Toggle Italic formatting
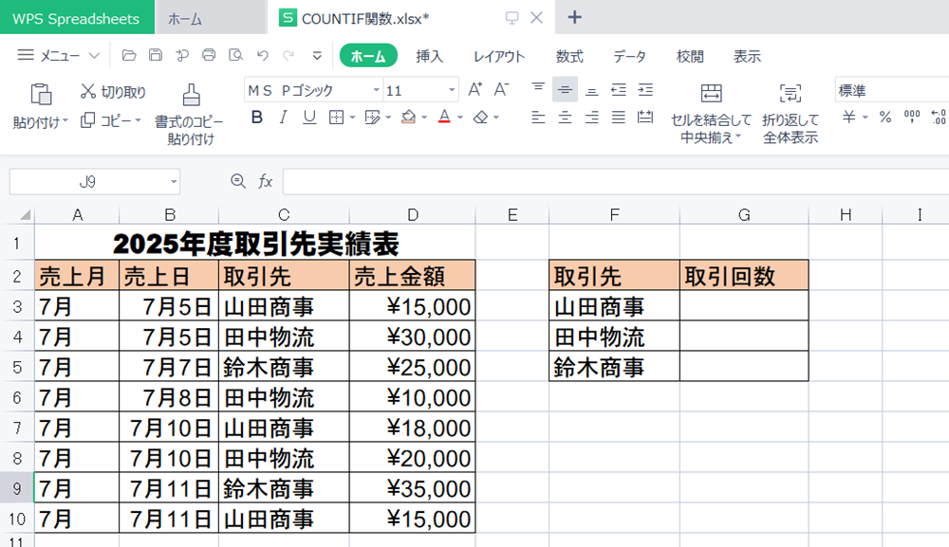Image resolution: width=949 pixels, height=547 pixels. 283,118
